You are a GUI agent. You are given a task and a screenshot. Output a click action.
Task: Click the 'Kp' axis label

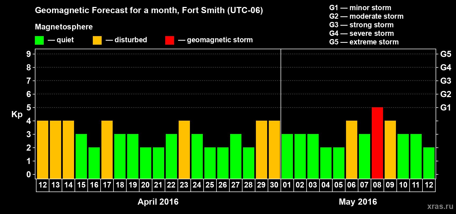(17, 114)
